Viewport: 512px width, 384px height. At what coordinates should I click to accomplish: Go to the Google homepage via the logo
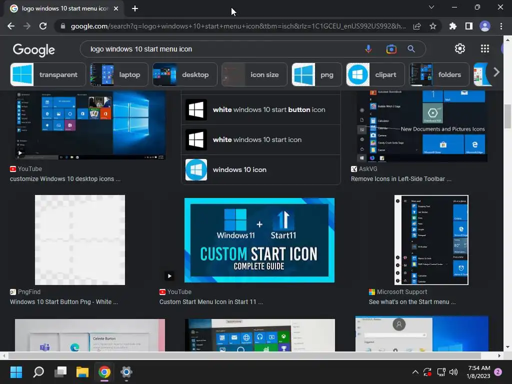[x=34, y=49]
